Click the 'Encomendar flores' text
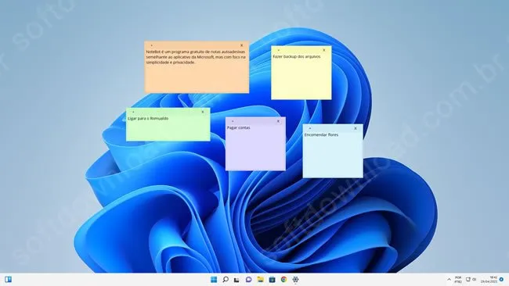Image resolution: width=509 pixels, height=286 pixels. click(x=321, y=134)
